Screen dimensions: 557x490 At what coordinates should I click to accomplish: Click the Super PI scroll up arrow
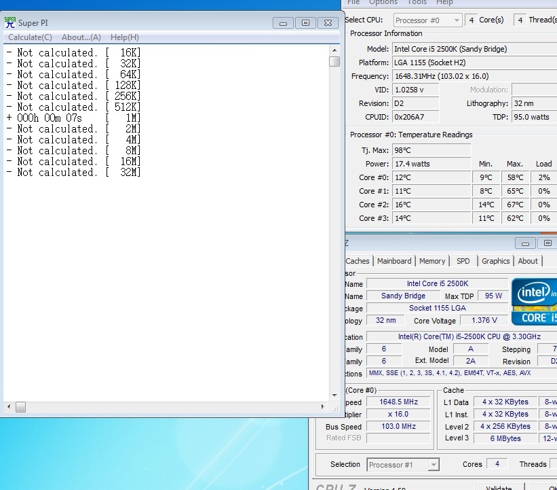(334, 50)
